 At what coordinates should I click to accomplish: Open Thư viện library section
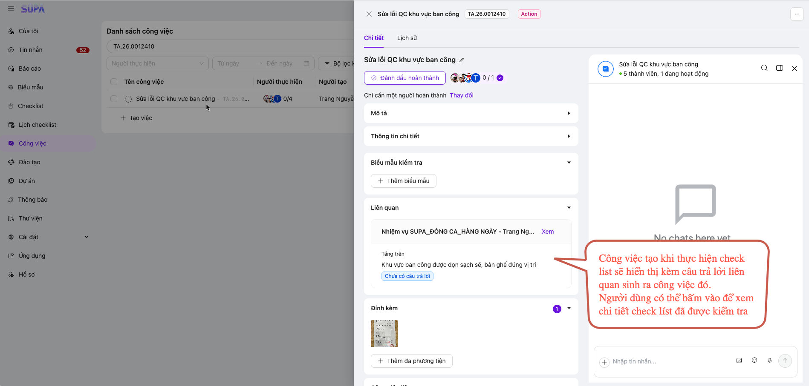[x=30, y=218]
